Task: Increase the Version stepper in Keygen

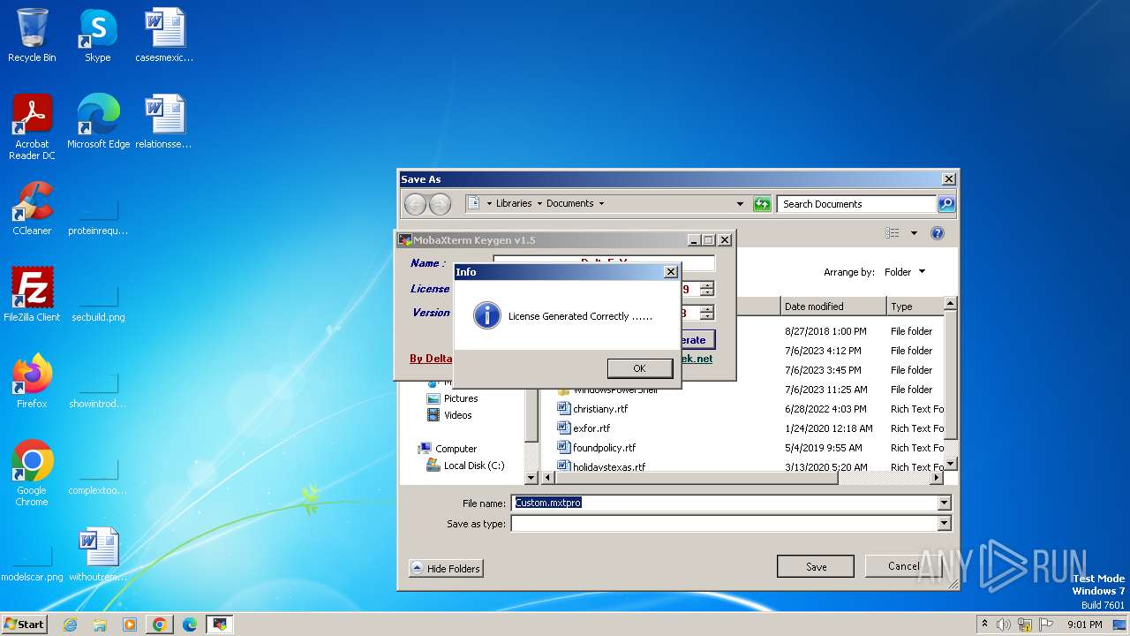Action: coord(706,309)
